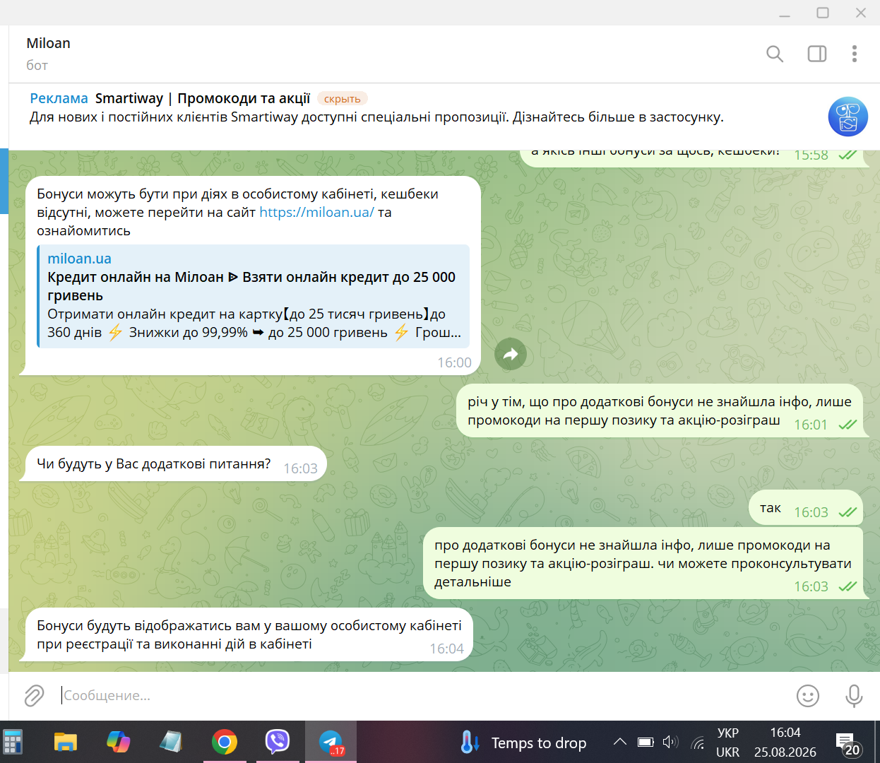Viewport: 880px width, 763px height.
Task: Open Calculator from the taskbar
Action: coord(13,742)
